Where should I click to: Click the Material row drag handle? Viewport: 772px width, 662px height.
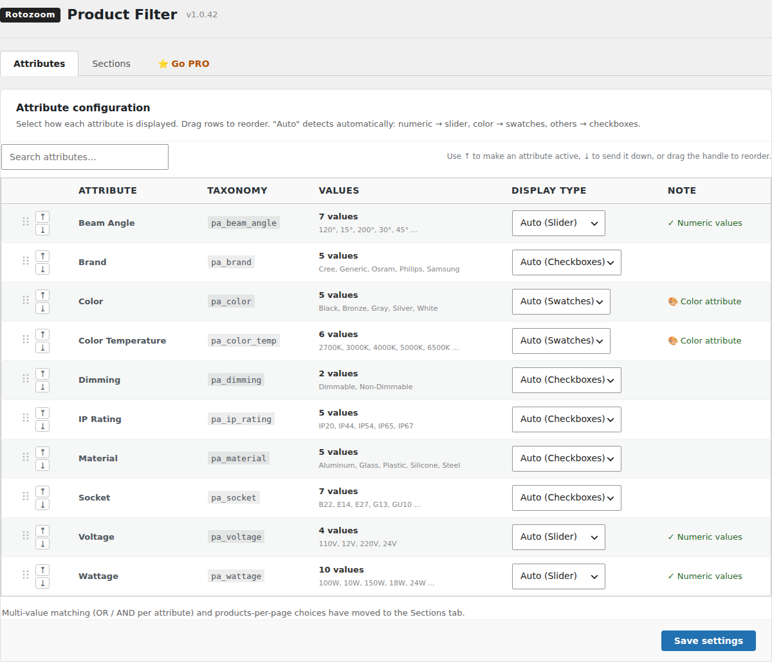point(26,457)
